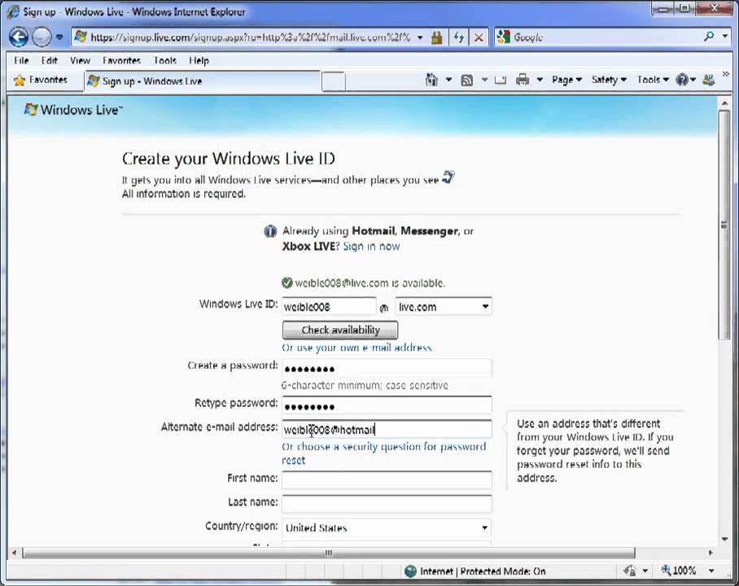This screenshot has height=586, width=739.
Task: Open the search provider dropdown arrow
Action: (725, 37)
